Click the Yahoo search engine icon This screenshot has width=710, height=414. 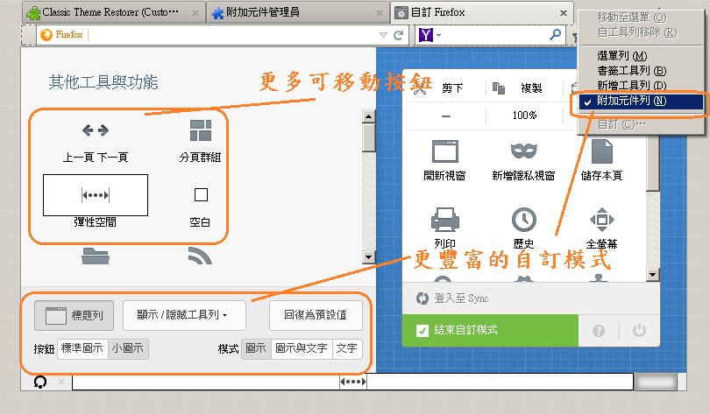click(426, 35)
